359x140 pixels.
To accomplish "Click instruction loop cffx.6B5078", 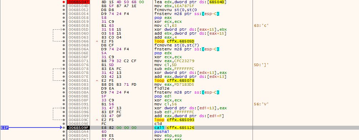I will 174,80.
